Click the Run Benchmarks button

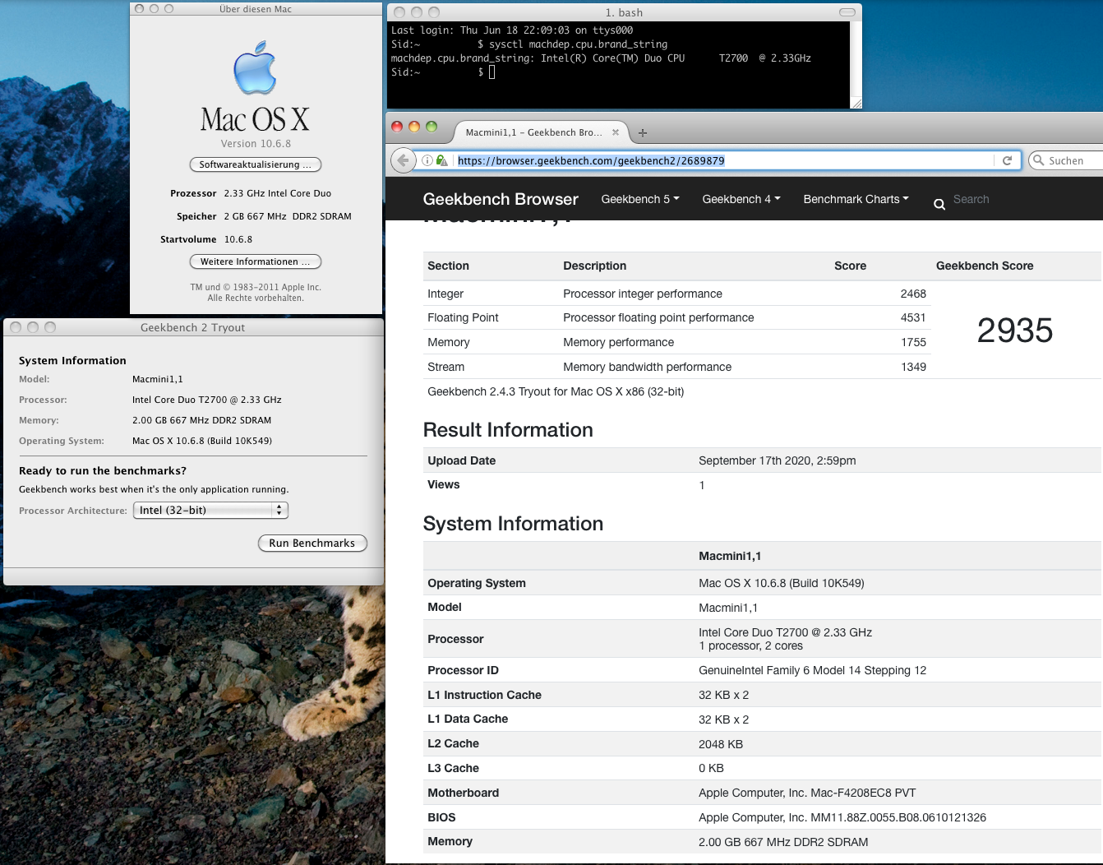click(312, 544)
